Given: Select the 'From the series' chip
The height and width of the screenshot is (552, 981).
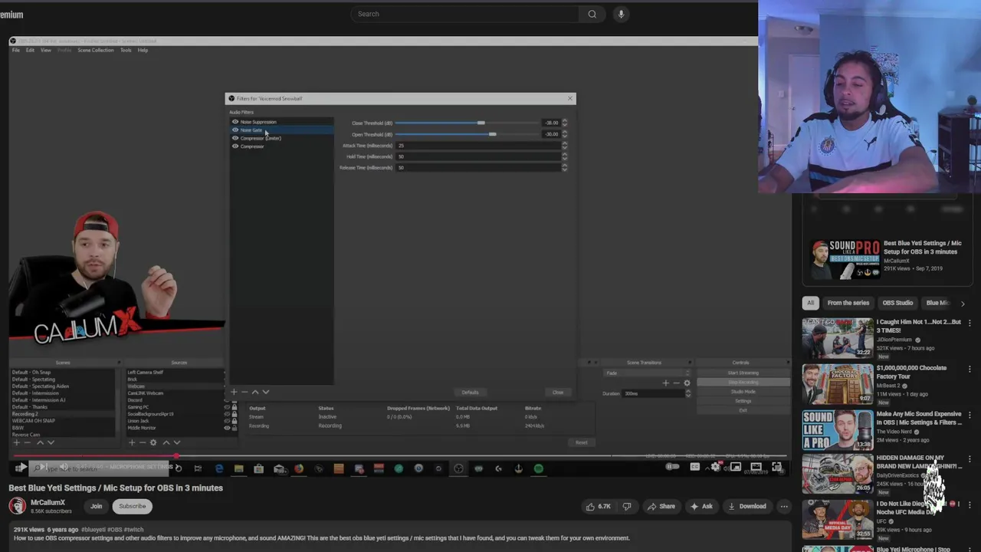Looking at the screenshot, I should coord(848,303).
